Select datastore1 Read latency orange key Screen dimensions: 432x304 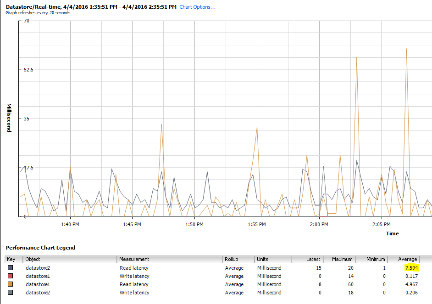[x=11, y=284]
